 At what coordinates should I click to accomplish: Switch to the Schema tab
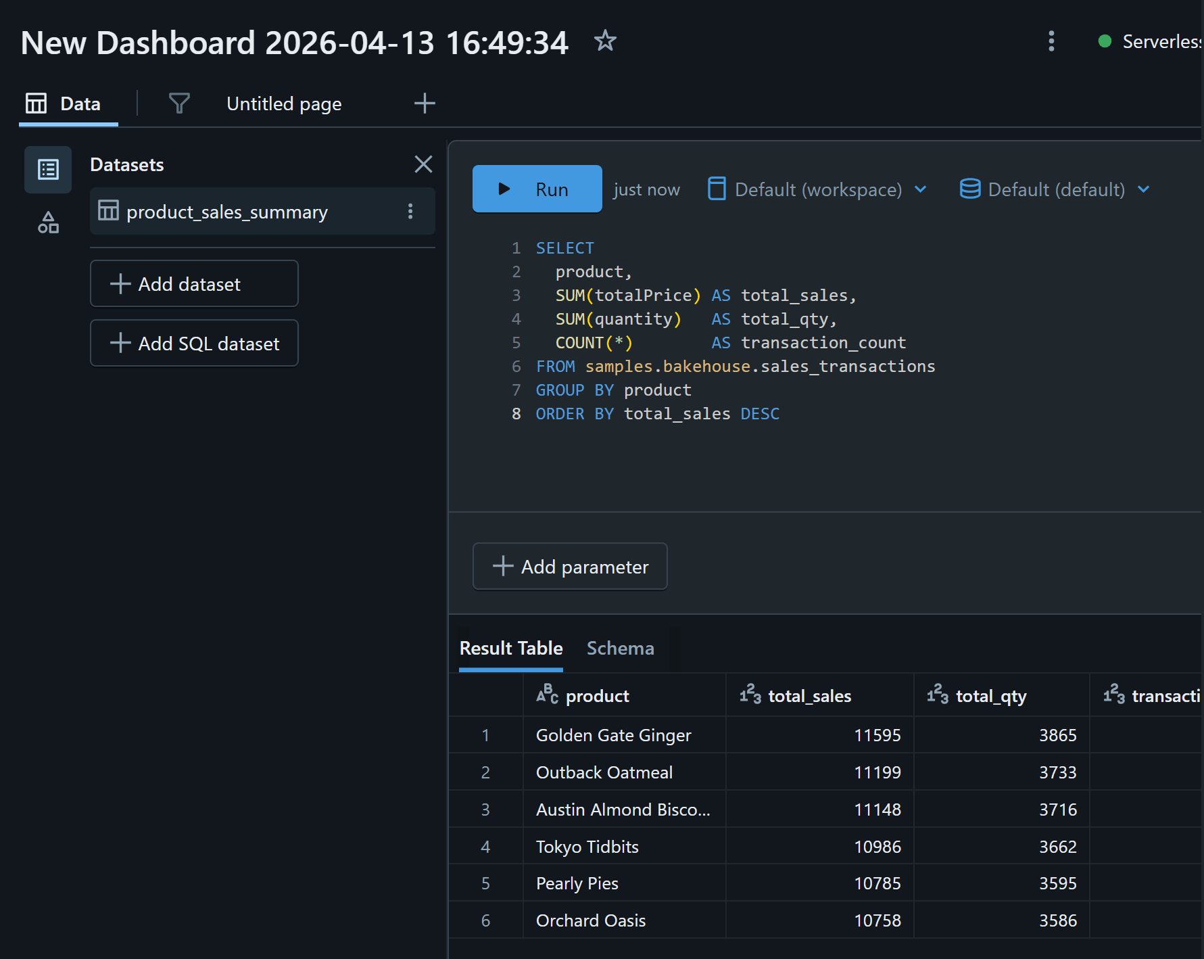pyautogui.click(x=620, y=649)
